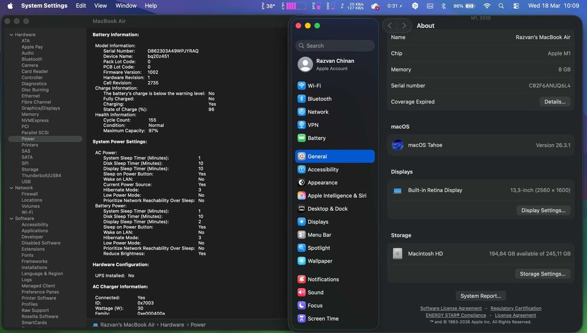The width and height of the screenshot is (587, 333).
Task: Open the Accessibility icon in sidebar
Action: click(x=301, y=169)
